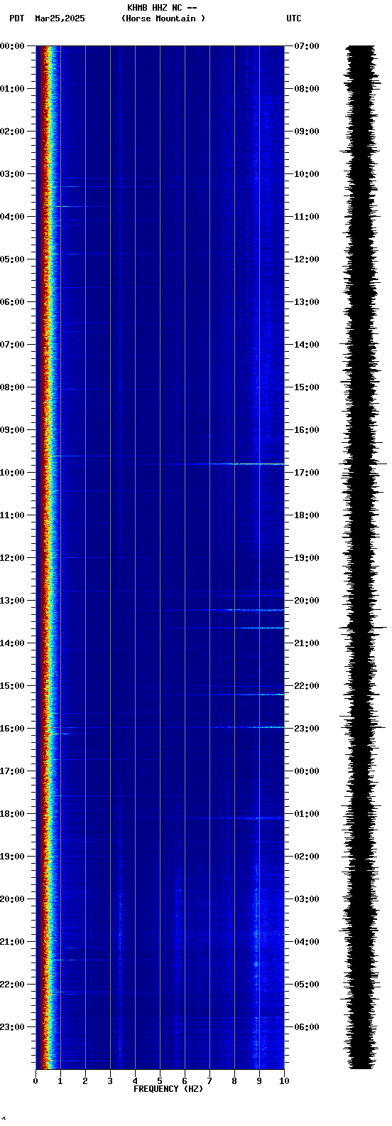
Task: Select the 12:00 label on PDT axis
Action: point(12,558)
